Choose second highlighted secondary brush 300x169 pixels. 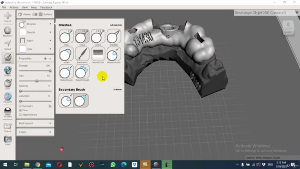[81, 100]
